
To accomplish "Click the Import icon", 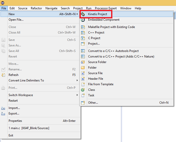I will click(x=3, y=108).
